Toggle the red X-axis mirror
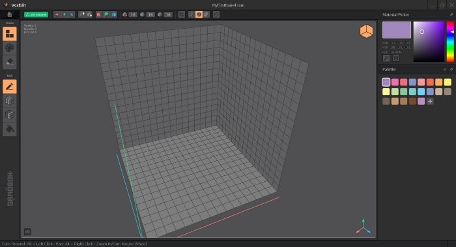 click(57, 14)
